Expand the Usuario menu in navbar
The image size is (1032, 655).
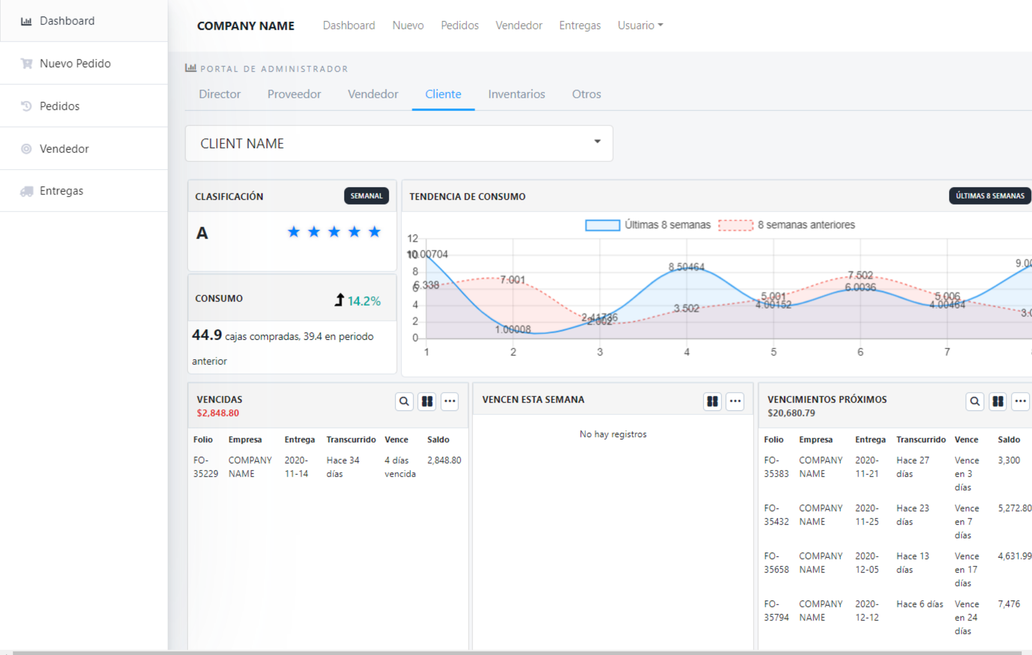click(640, 25)
